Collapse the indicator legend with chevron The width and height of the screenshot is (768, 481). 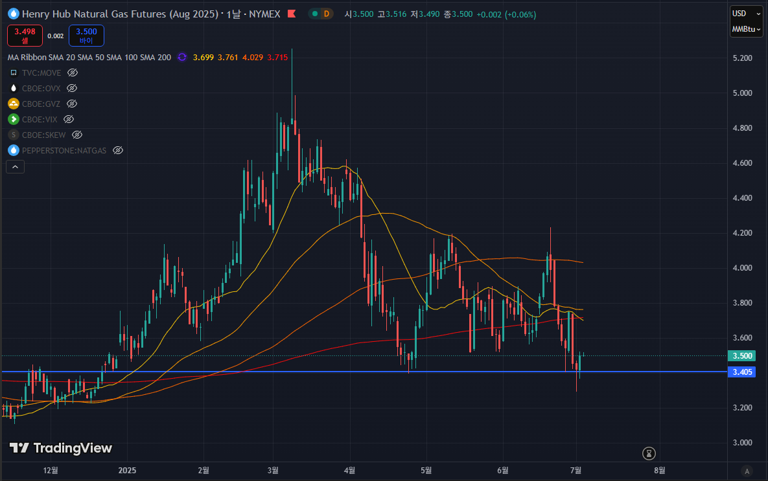[x=15, y=167]
